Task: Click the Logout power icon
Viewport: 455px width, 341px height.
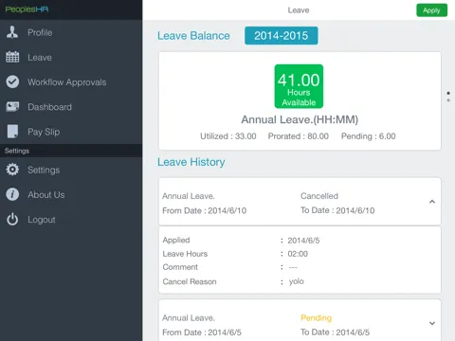Action: pos(12,219)
